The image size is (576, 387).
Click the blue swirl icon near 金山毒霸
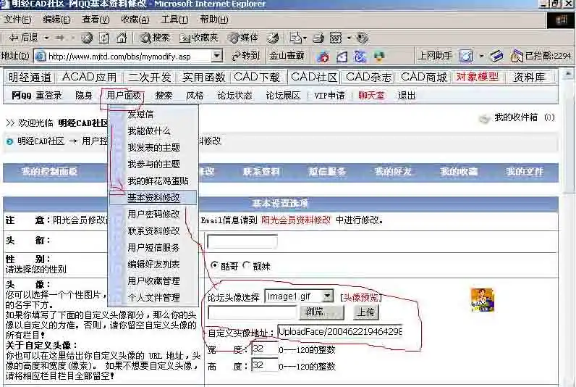[x=360, y=57]
